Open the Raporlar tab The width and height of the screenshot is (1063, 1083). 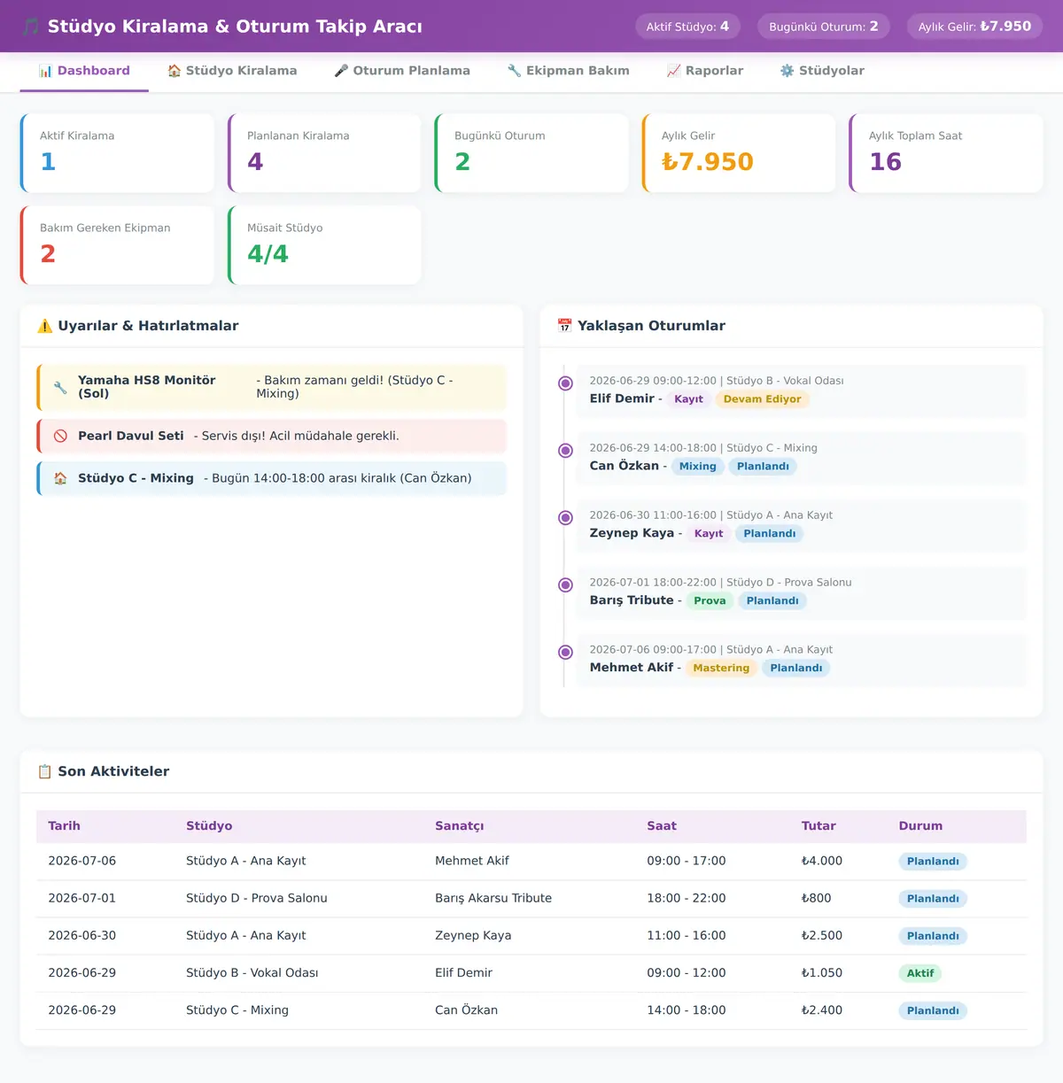pos(704,71)
